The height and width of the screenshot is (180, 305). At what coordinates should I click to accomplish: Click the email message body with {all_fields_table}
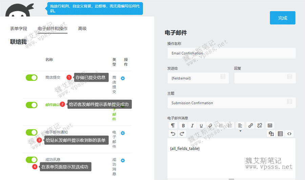click(x=231, y=159)
